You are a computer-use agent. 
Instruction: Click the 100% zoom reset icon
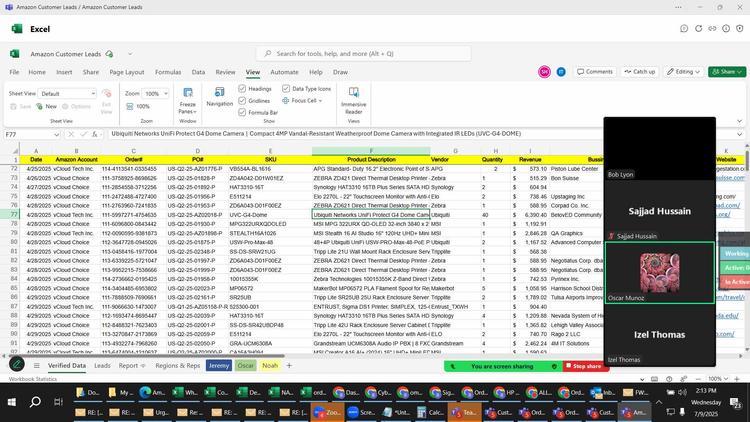(130, 106)
